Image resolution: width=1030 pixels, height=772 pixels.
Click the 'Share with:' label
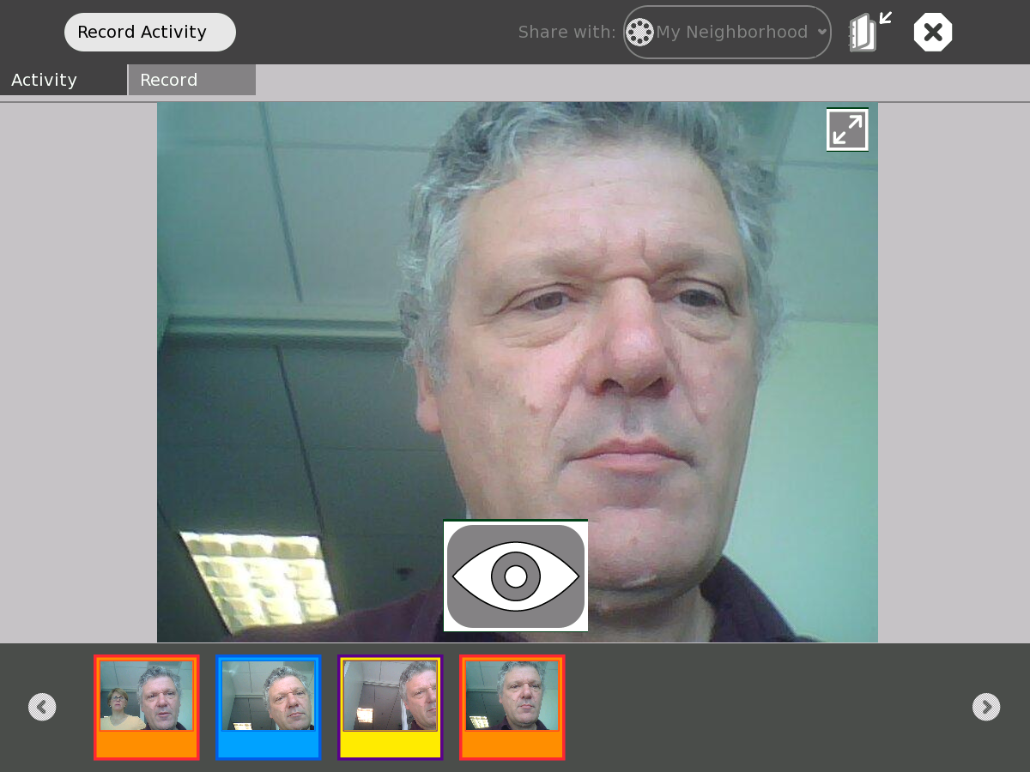coord(566,33)
